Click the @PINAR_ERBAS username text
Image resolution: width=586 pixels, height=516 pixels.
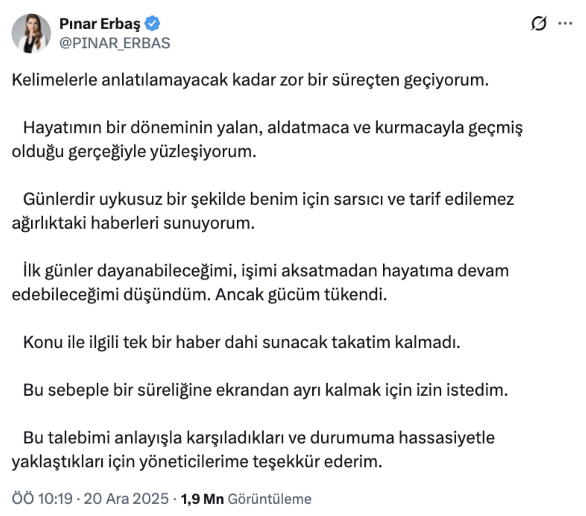click(115, 43)
